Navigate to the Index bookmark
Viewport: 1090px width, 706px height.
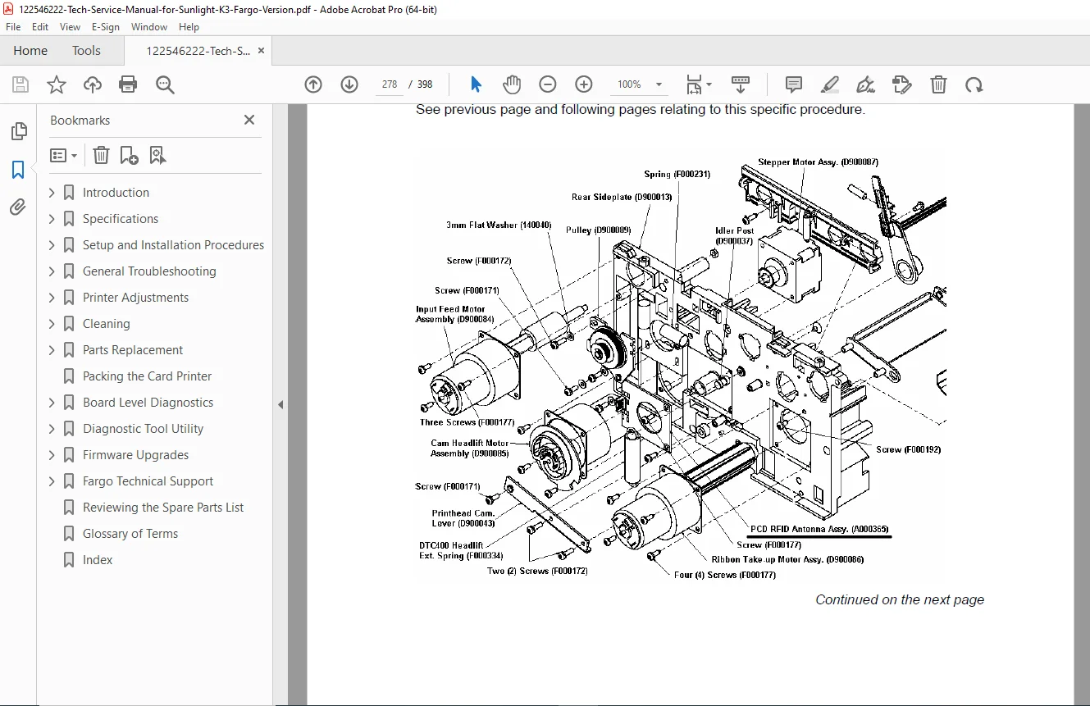98,560
